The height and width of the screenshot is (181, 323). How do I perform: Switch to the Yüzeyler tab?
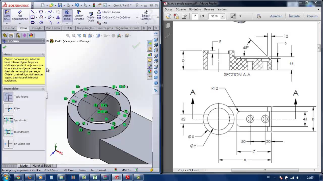pos(37,28)
